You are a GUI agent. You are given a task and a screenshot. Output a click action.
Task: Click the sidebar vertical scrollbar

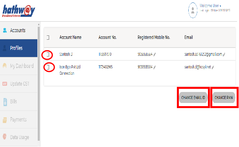pyautogui.click(x=39, y=84)
